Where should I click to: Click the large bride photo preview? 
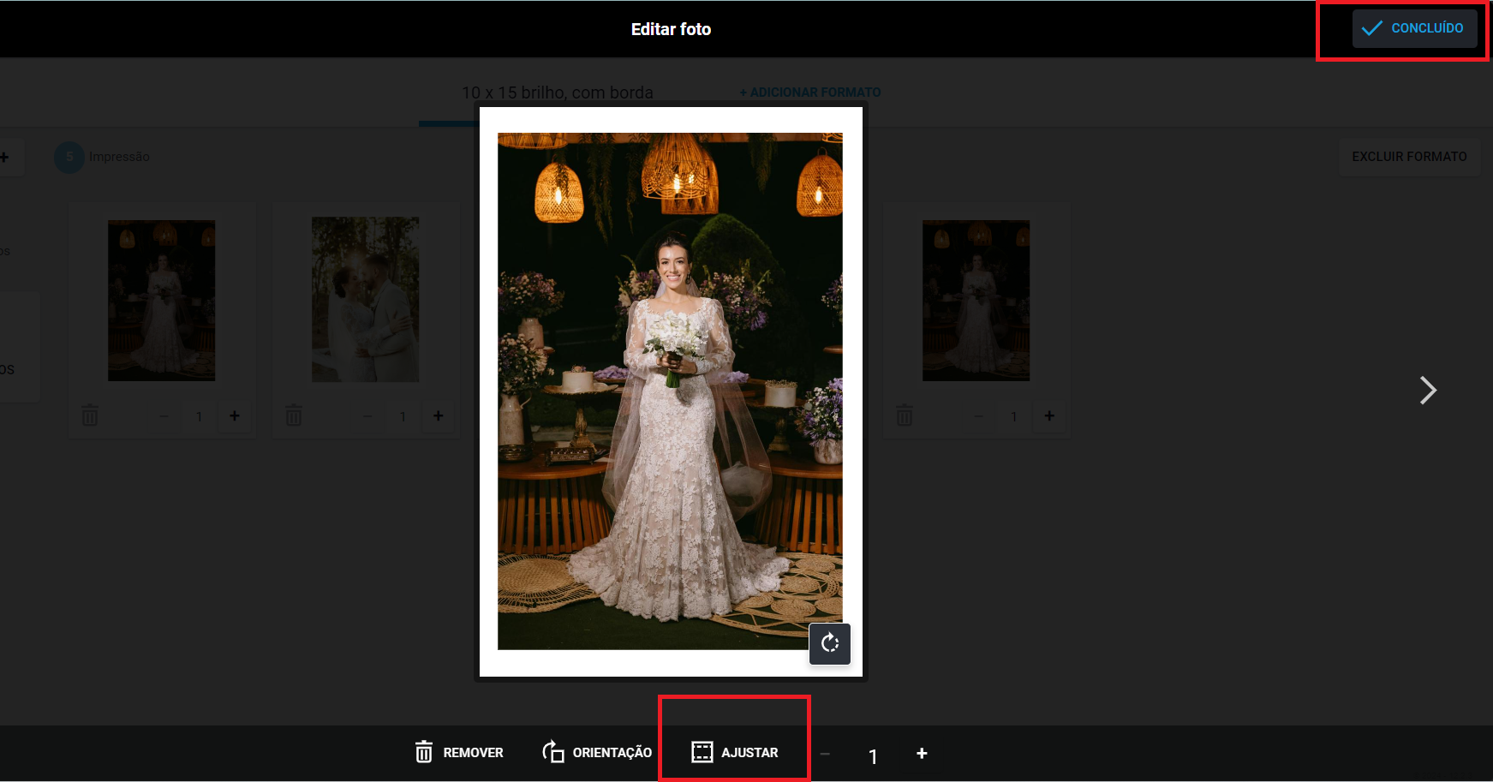tap(670, 391)
